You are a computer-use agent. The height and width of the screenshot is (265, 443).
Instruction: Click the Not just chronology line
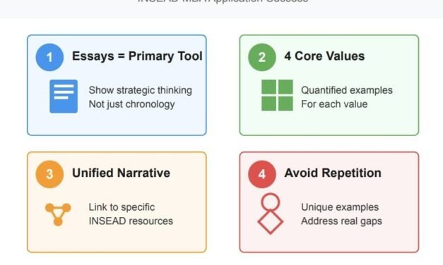(x=131, y=104)
